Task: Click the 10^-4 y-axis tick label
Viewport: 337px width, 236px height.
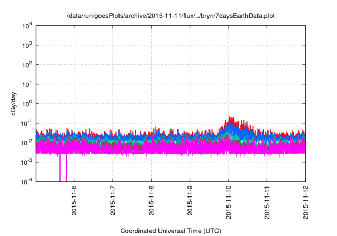Action: coord(27,182)
